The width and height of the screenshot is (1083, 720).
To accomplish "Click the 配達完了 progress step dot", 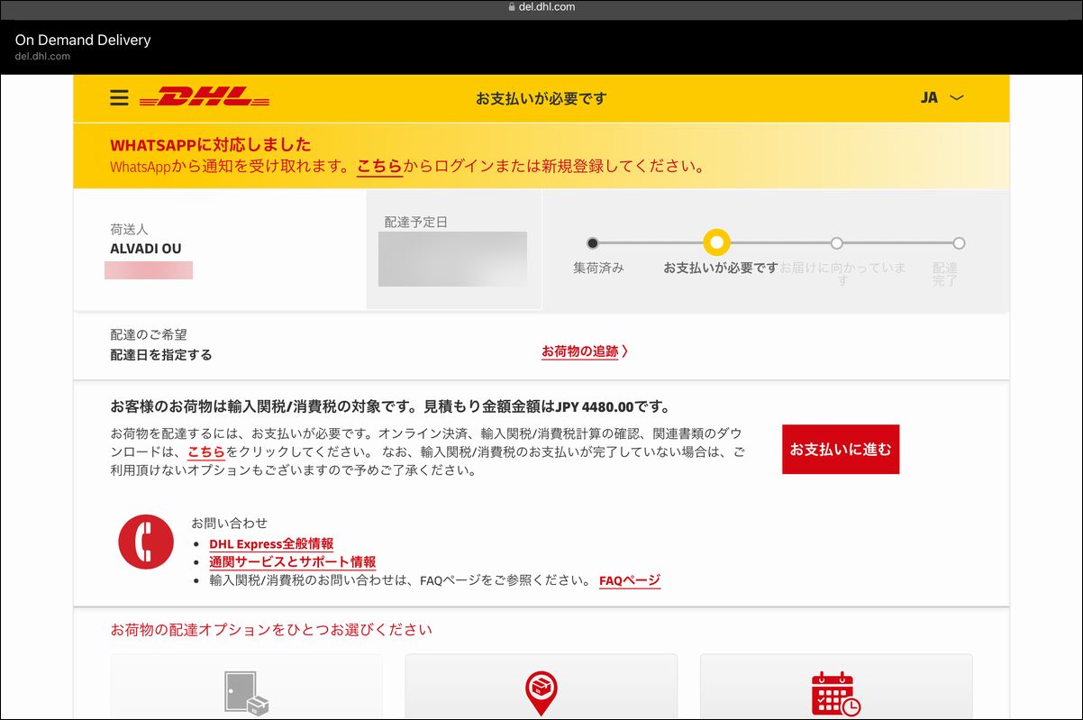I will (x=959, y=243).
